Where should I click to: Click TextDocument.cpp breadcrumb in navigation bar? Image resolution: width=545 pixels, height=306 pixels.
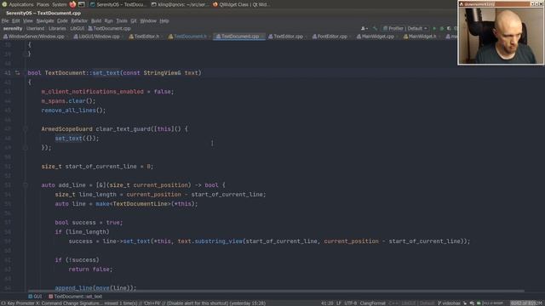pos(109,28)
